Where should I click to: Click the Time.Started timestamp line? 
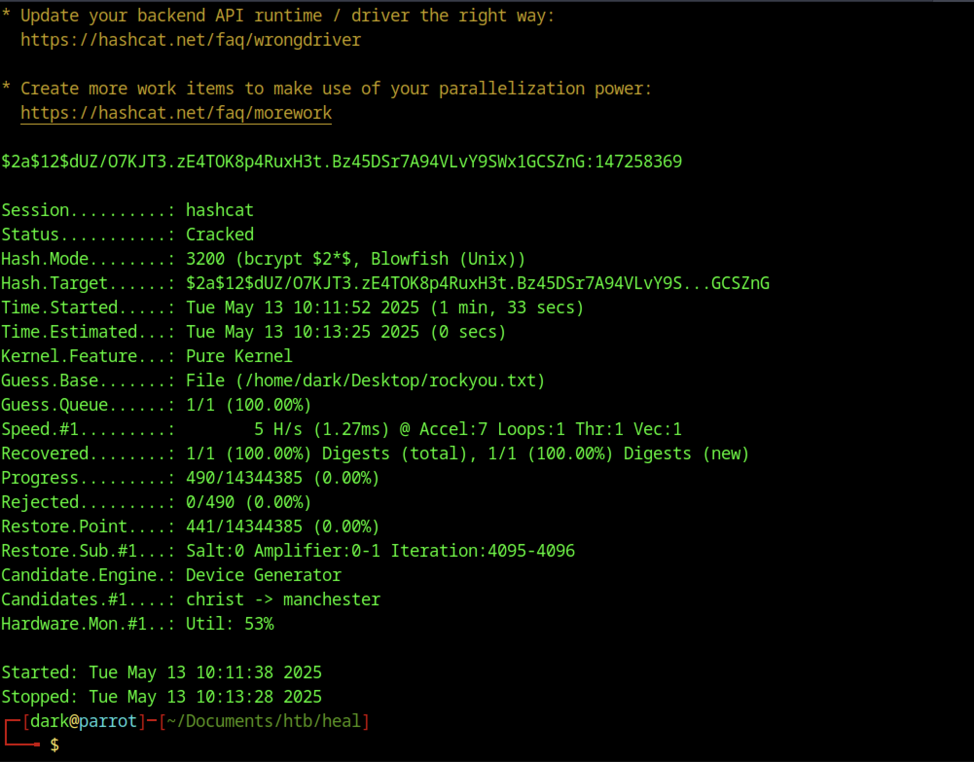384,308
